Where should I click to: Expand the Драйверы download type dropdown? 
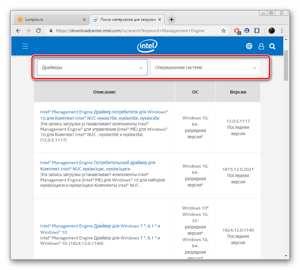pyautogui.click(x=92, y=67)
